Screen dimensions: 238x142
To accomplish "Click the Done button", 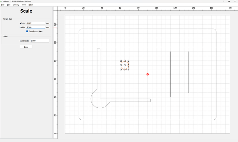I will pyautogui.click(x=26, y=47).
